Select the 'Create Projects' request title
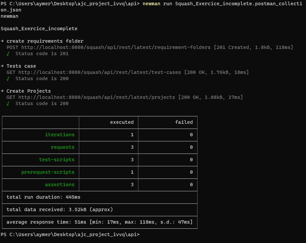The width and height of the screenshot is (306, 243). coord(29,91)
